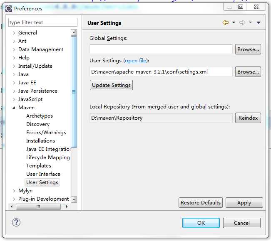Click the tree scroll up arrow

74,32
